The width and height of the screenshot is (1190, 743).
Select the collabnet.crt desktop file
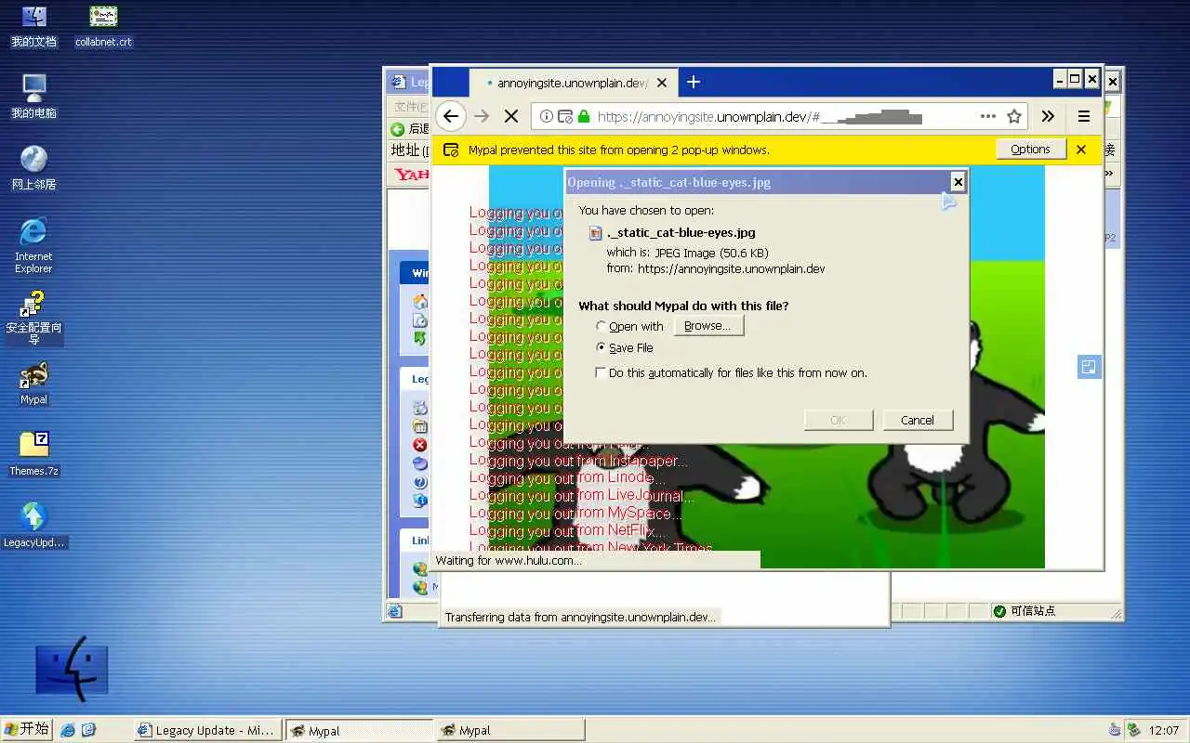point(103,26)
